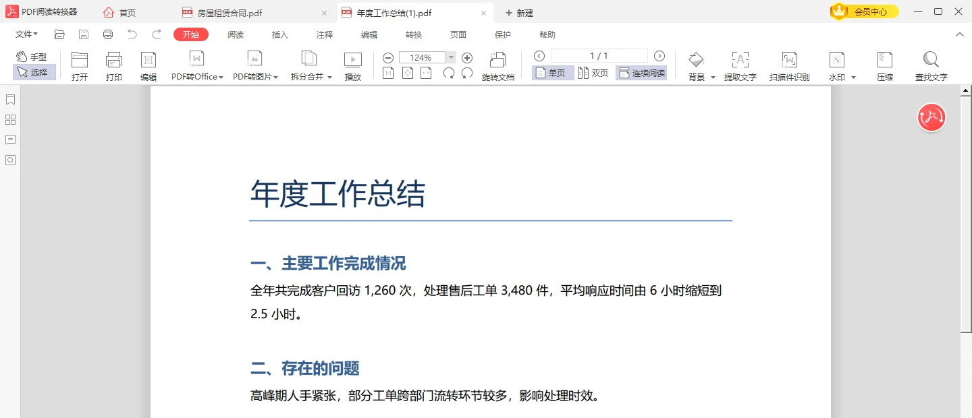
Task: Open the 注释 ribbon tab
Action: click(325, 34)
